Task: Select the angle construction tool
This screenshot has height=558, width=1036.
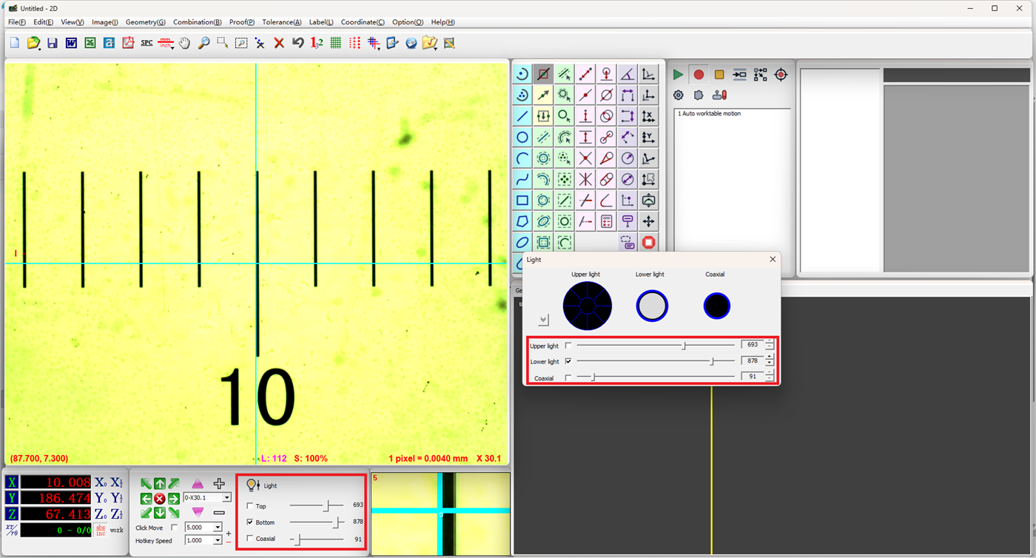Action: tap(628, 74)
